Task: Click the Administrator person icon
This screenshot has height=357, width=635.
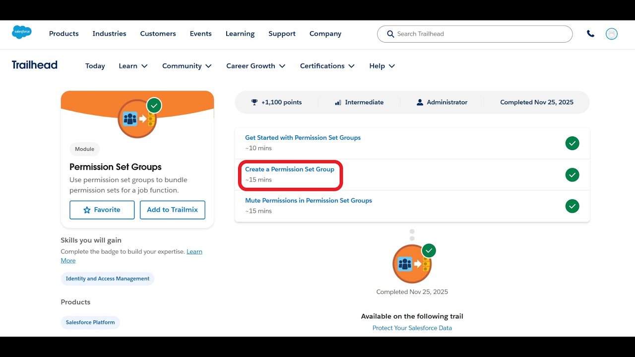Action: tap(420, 102)
